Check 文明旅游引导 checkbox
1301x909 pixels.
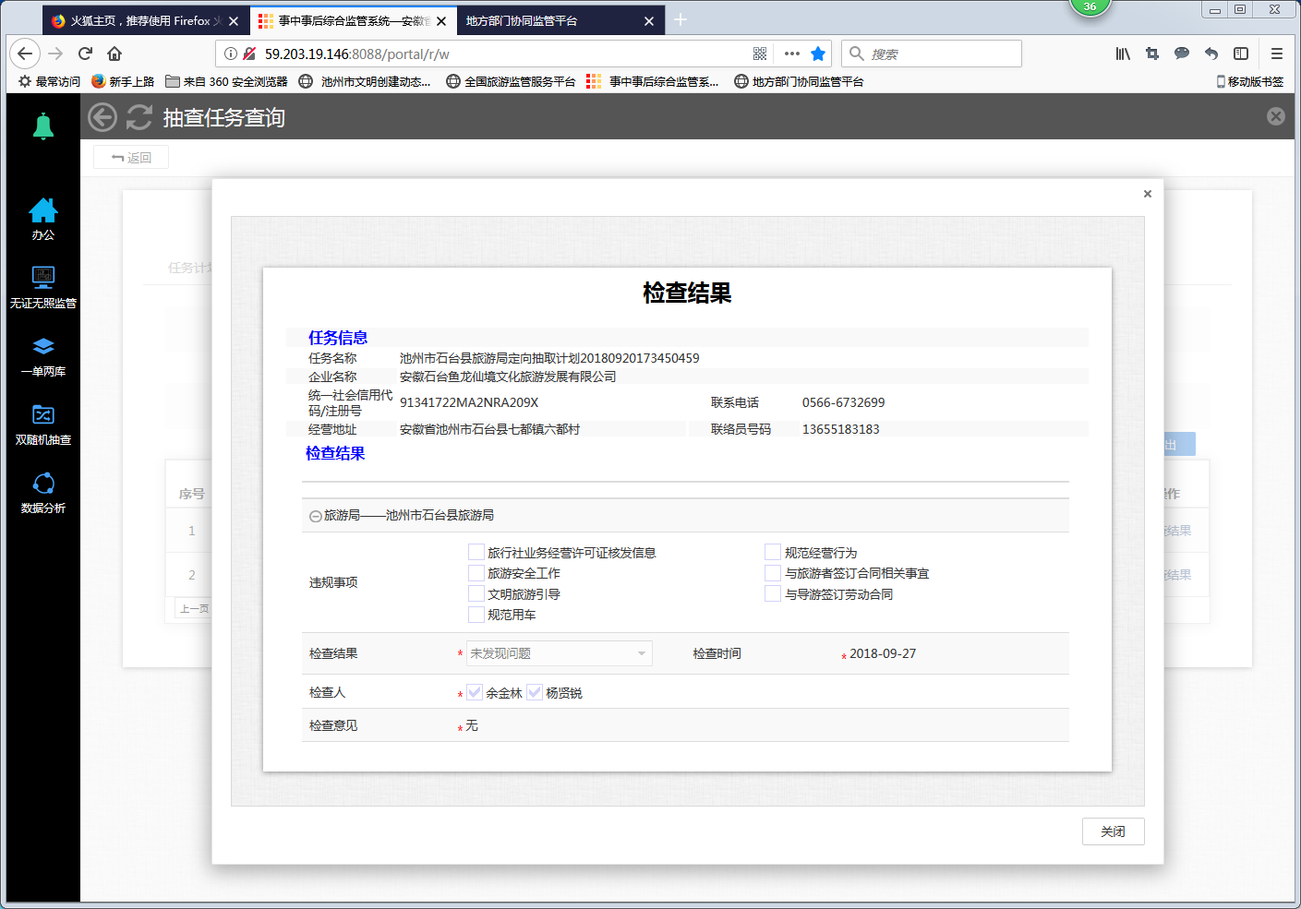pos(476,593)
